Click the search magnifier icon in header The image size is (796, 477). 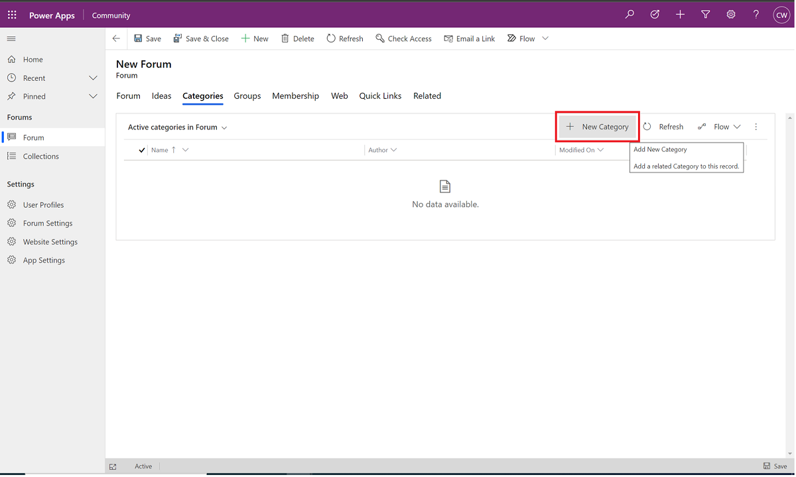(x=630, y=15)
